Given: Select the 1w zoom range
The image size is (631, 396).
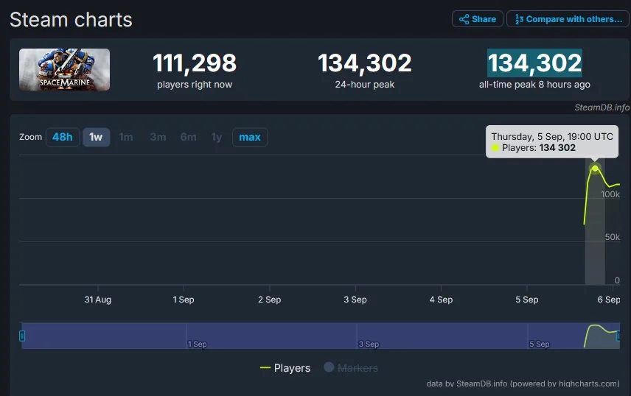Looking at the screenshot, I should [96, 137].
